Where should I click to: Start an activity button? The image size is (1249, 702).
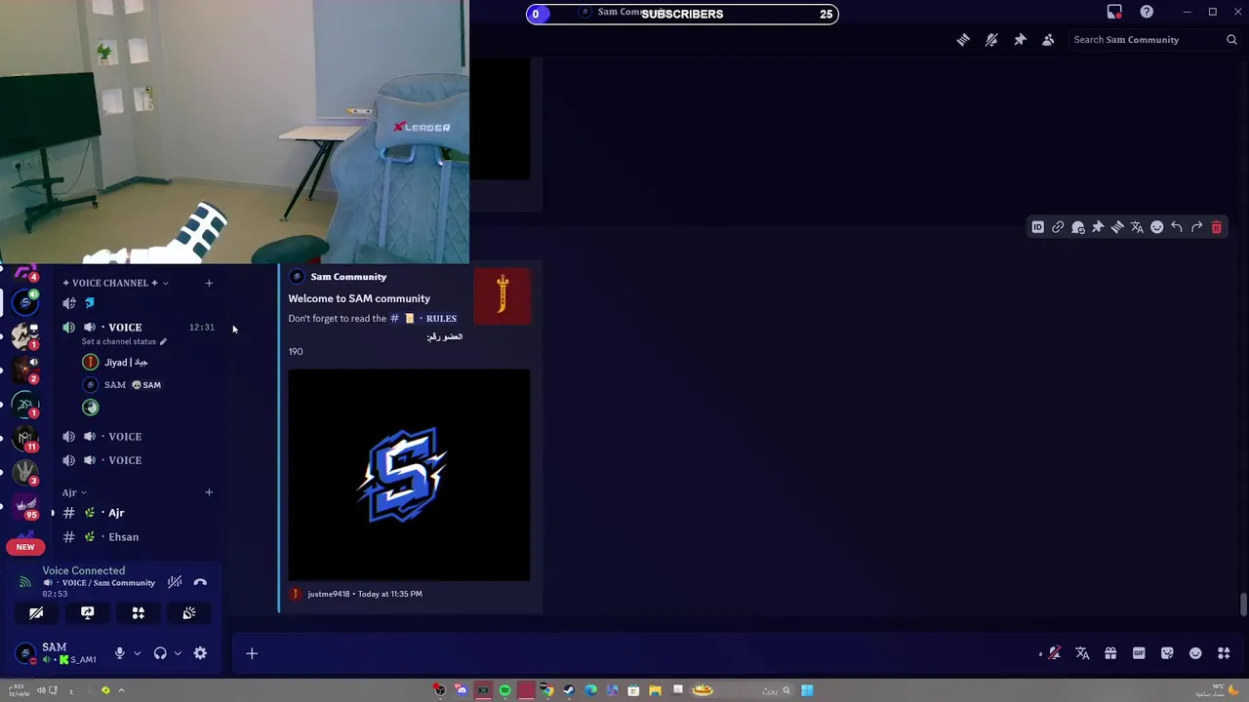pos(138,613)
